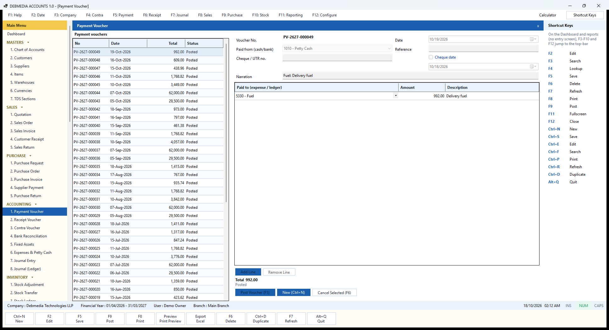
Task: Open Chart of Accounts in Main Menu
Action: click(27, 50)
